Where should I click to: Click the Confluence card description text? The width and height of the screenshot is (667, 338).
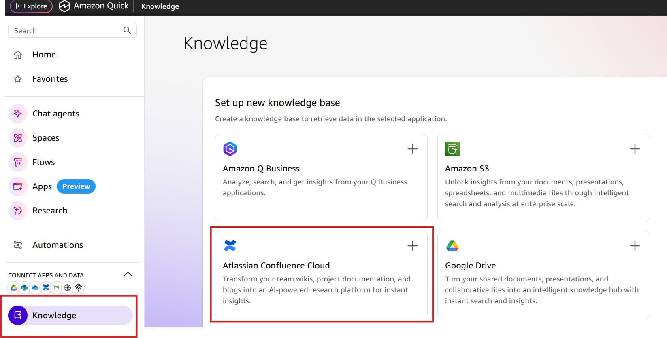[317, 290]
